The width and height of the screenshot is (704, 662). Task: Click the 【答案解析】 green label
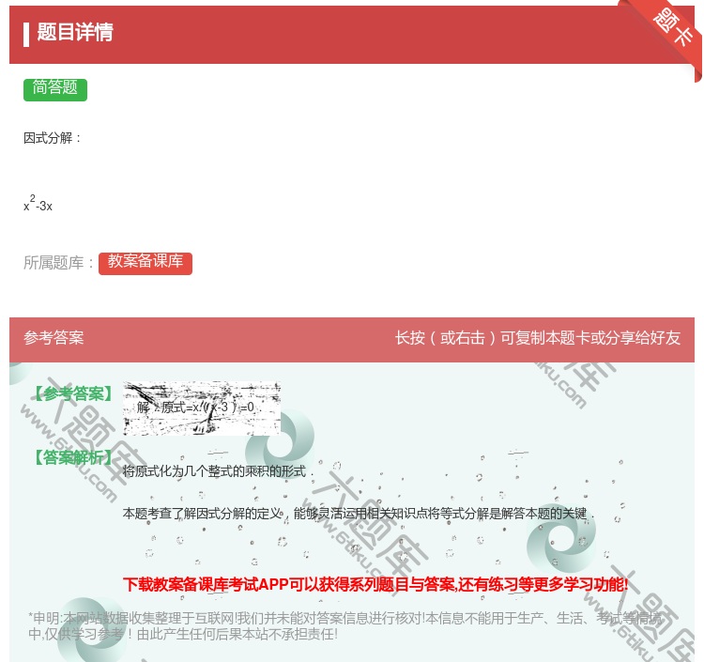73,457
